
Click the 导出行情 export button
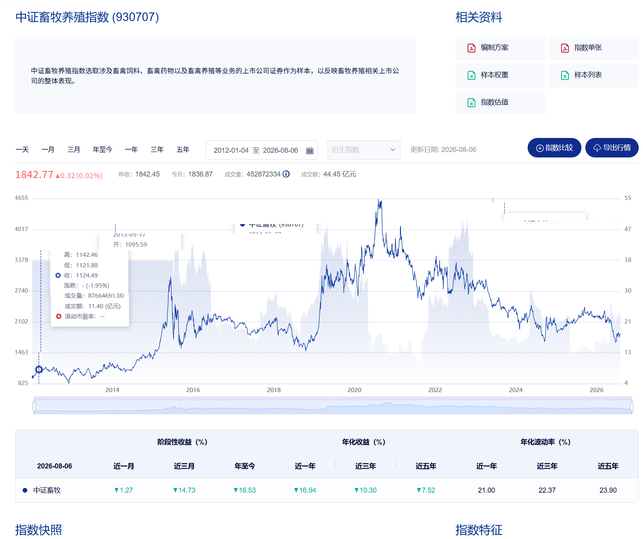pyautogui.click(x=612, y=148)
